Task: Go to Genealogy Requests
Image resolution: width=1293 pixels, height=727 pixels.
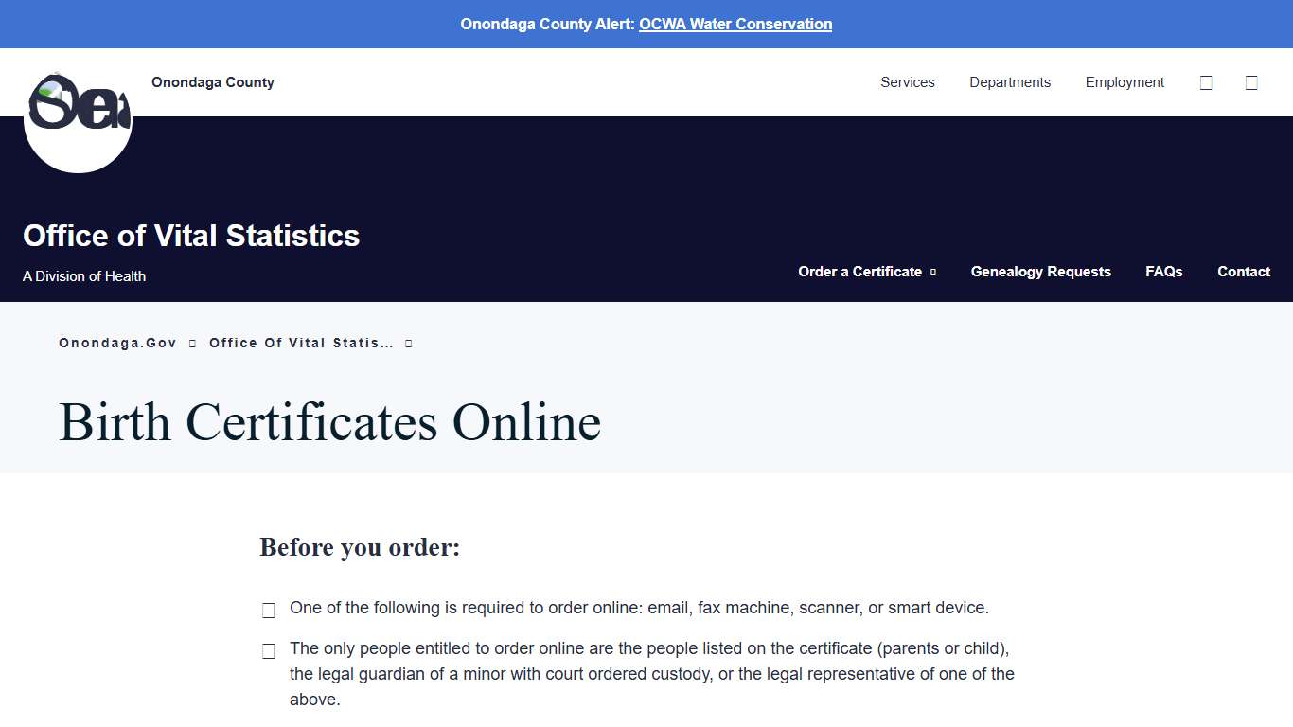Action: [x=1040, y=272]
